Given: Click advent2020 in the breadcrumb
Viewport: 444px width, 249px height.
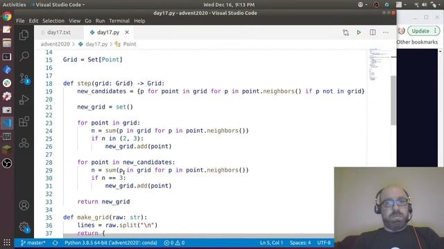Looking at the screenshot, I should [x=55, y=44].
